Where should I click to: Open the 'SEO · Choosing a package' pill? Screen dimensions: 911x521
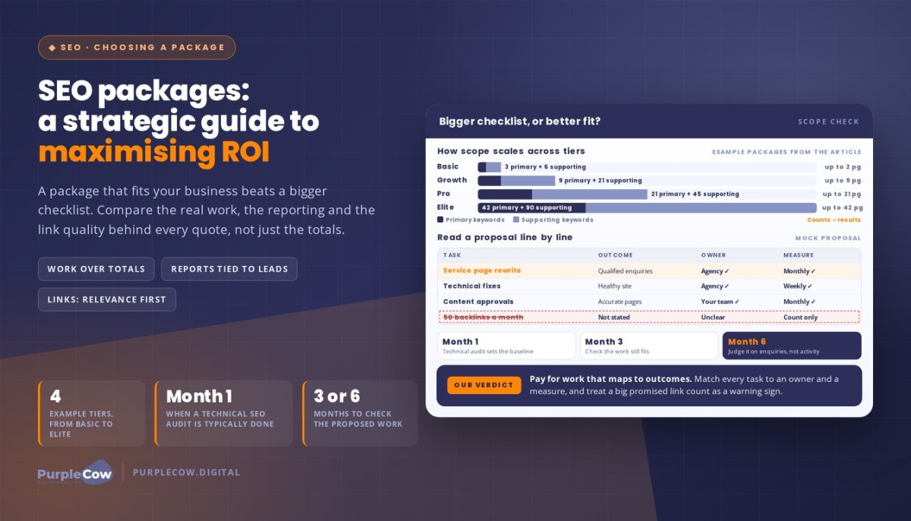click(137, 47)
